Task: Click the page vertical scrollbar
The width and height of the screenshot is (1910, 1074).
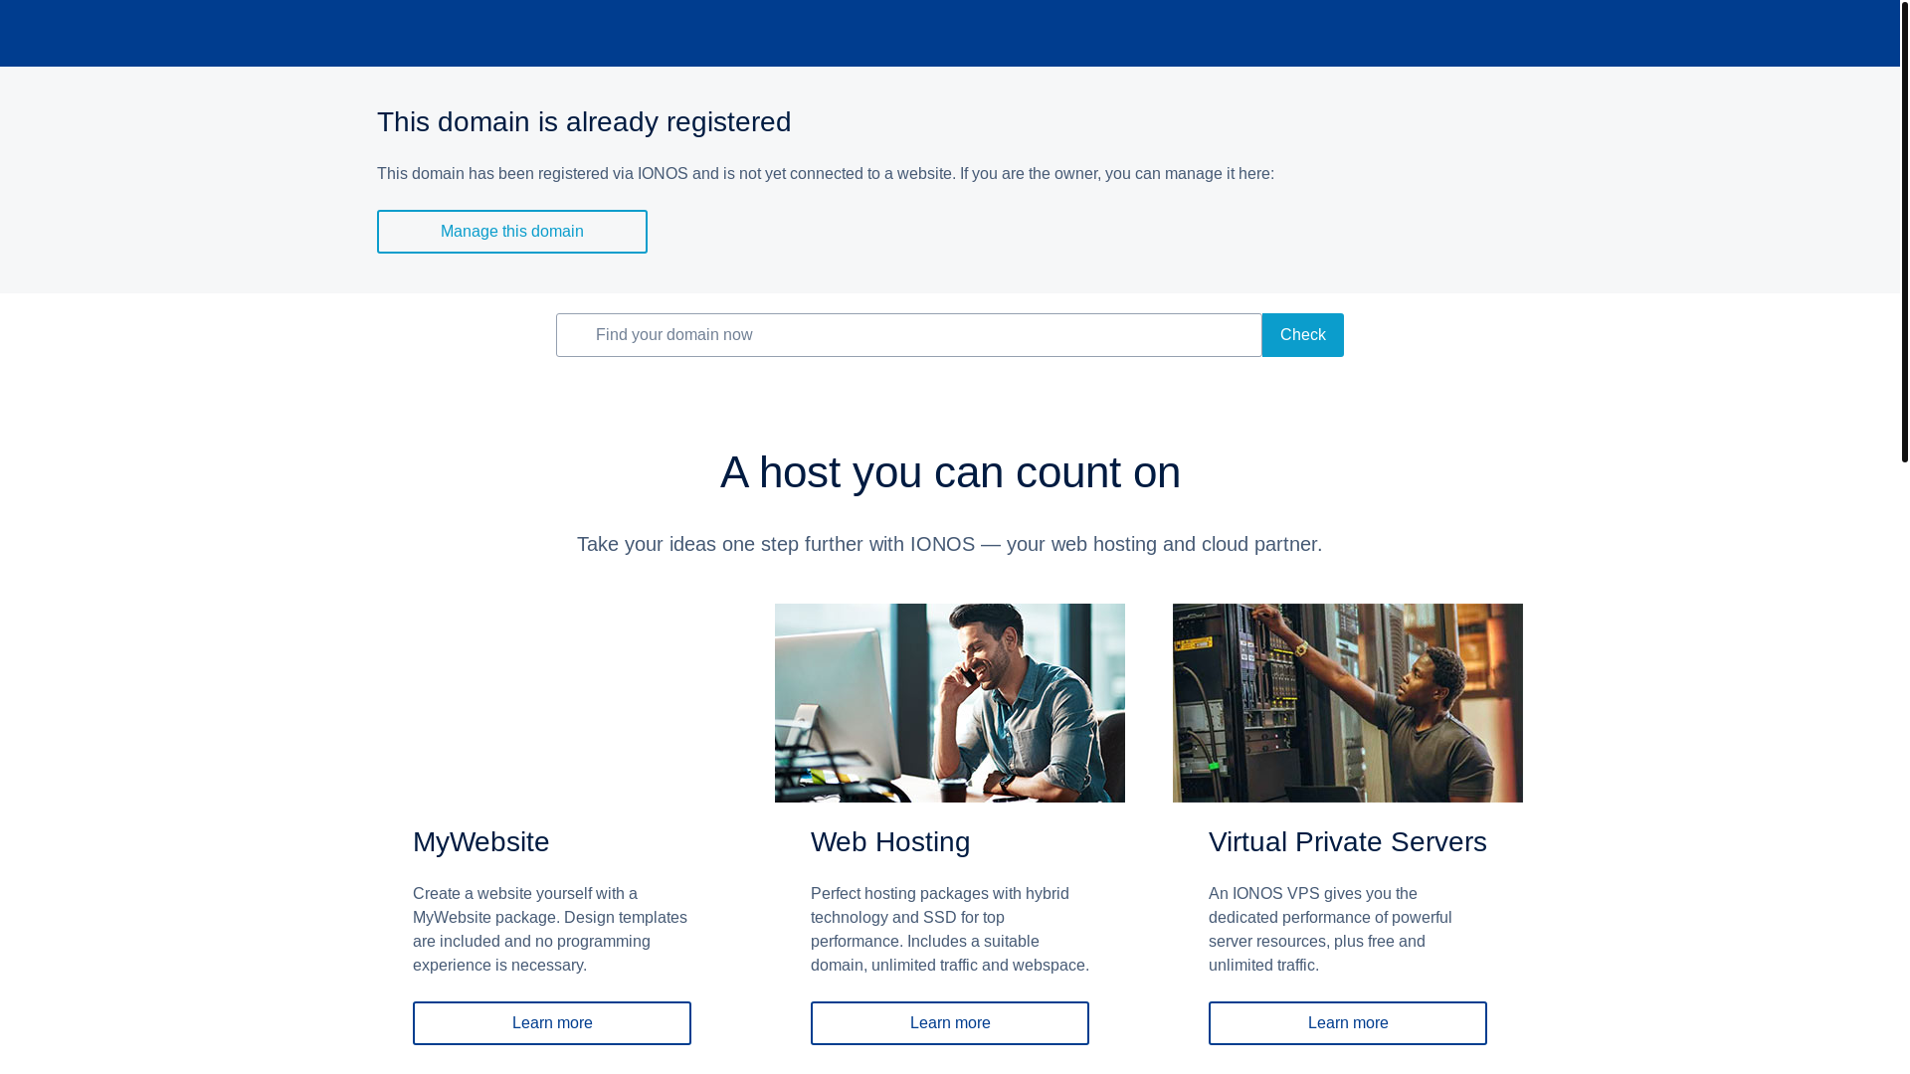Action: click(x=1905, y=232)
